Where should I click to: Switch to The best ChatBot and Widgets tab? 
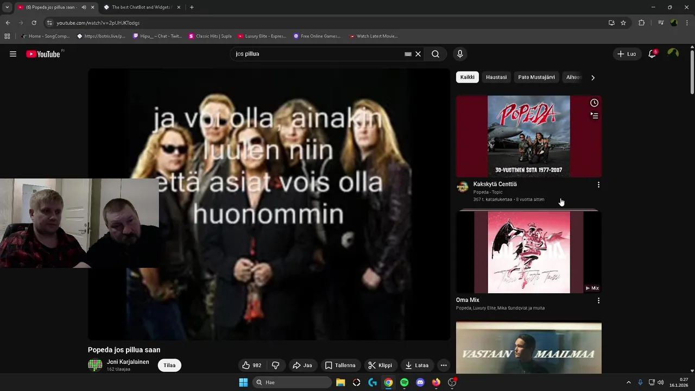click(142, 7)
